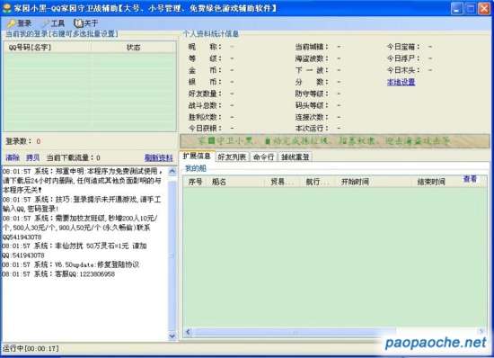The width and height of the screenshot is (494, 358).
Task: Click the ship table horizontal scrollbar thumb
Action: click(295, 332)
